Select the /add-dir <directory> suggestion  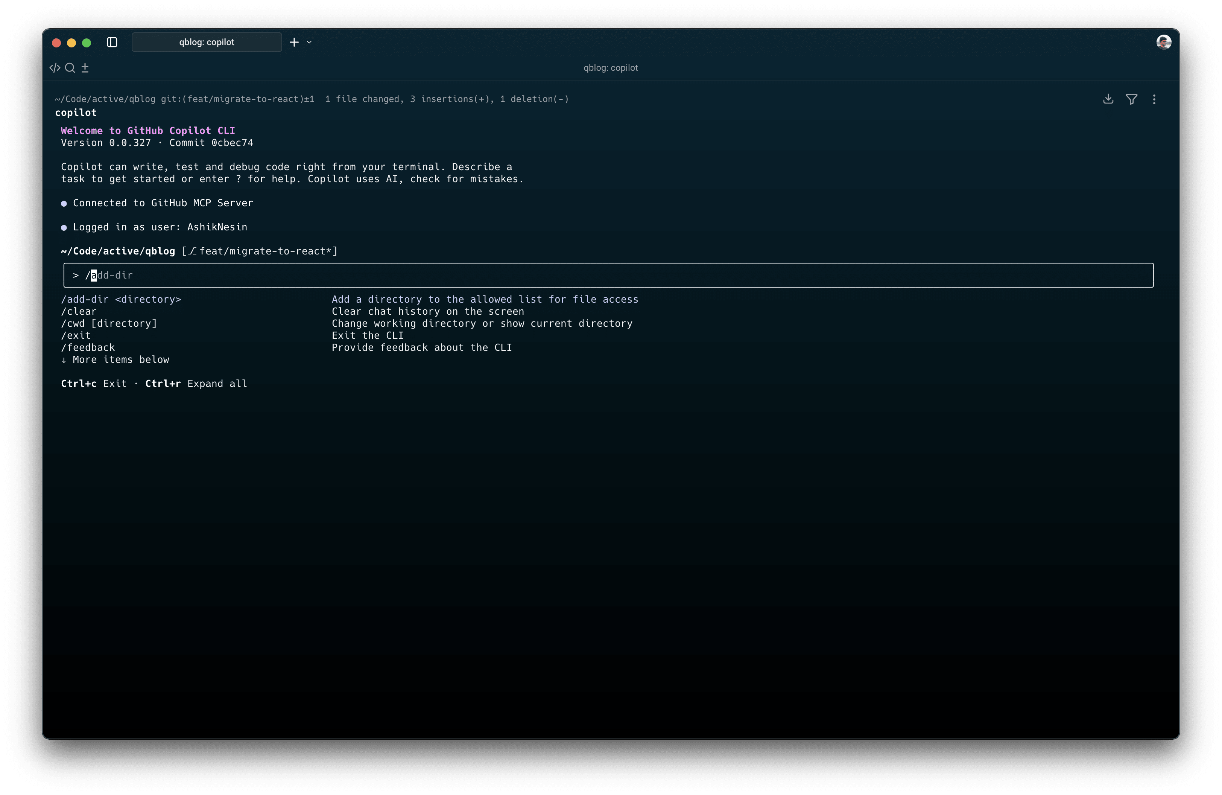tap(121, 299)
